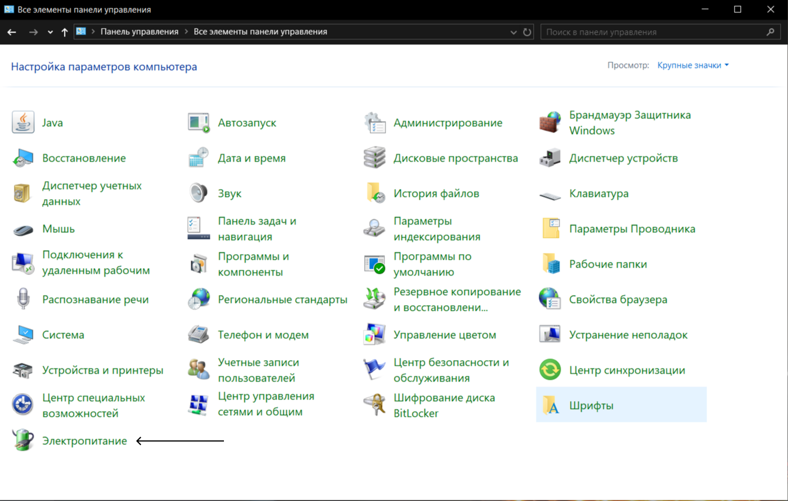Viewport: 788px width, 501px height.
Task: Open the Центр специальных возможностей icon
Action: (23, 406)
